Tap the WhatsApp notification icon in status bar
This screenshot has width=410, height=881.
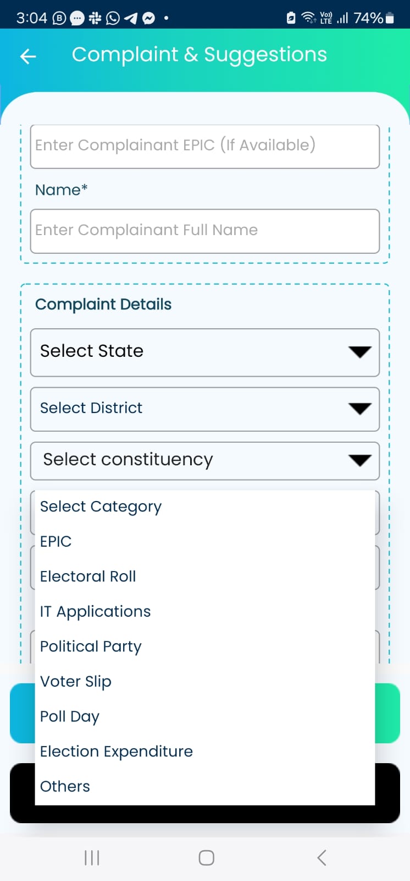[x=113, y=18]
